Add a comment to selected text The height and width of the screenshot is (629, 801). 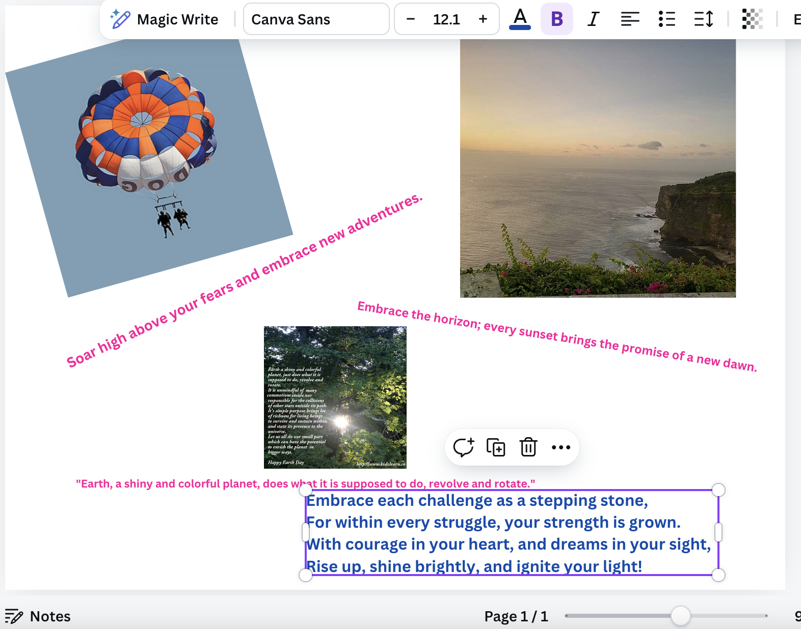(x=463, y=447)
